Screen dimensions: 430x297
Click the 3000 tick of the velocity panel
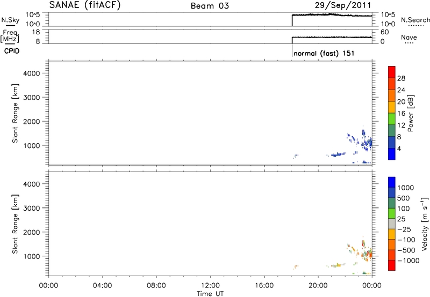coord(31,208)
